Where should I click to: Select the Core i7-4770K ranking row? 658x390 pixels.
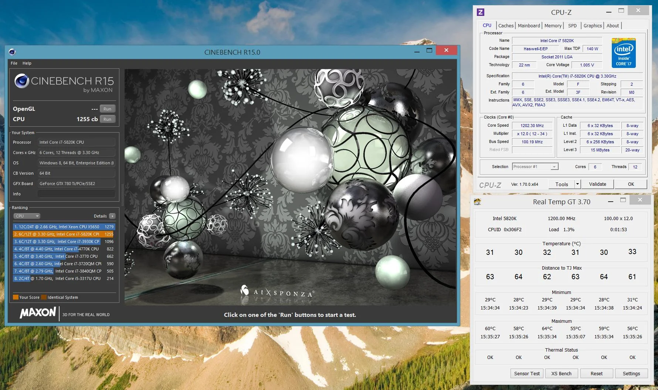click(64, 249)
